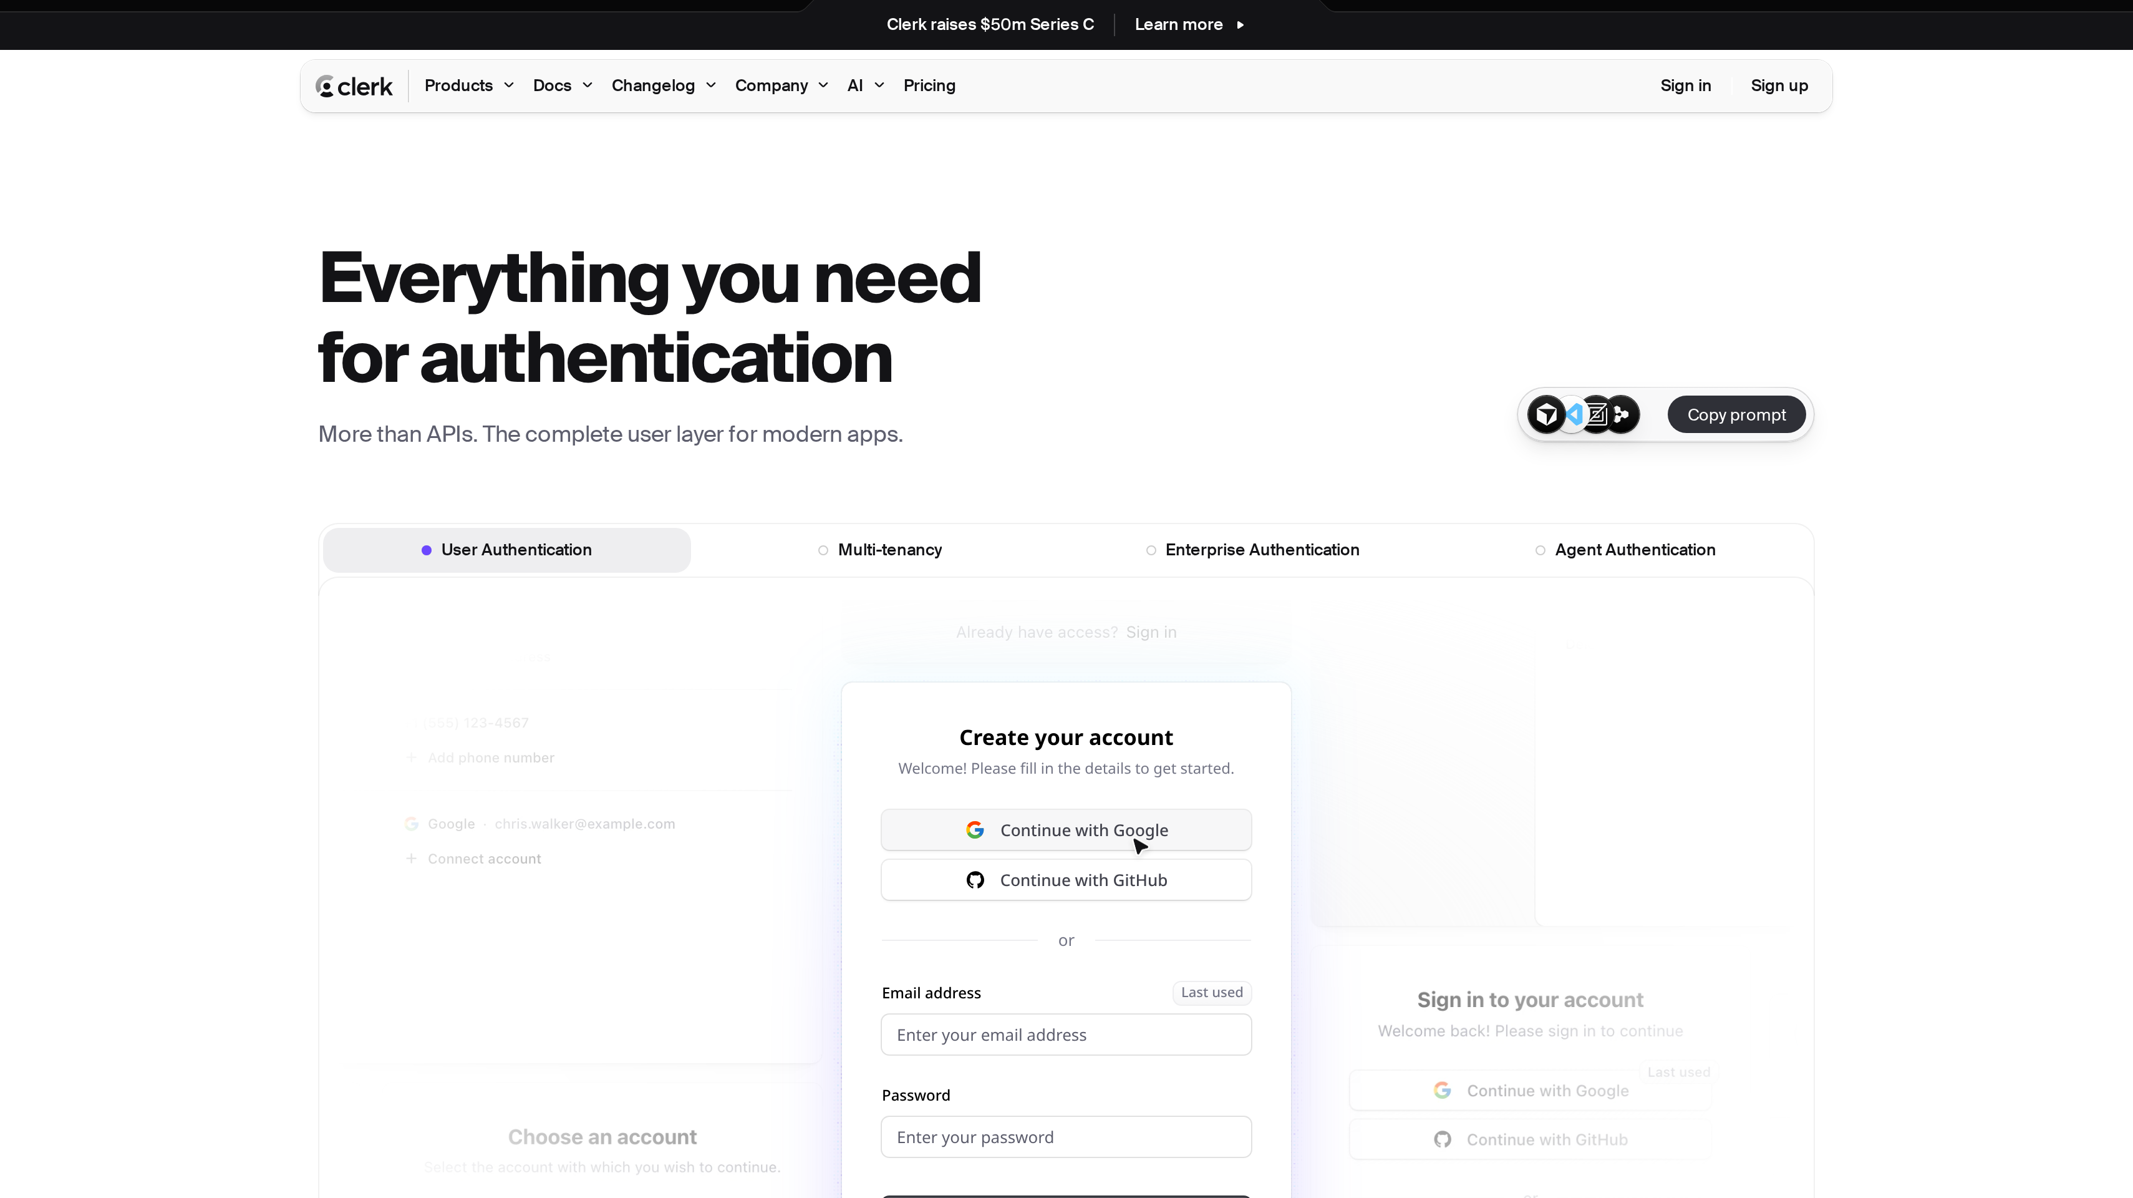The image size is (2133, 1198).
Task: Click the Google logo in the main Continue with Google button
Action: 975,830
